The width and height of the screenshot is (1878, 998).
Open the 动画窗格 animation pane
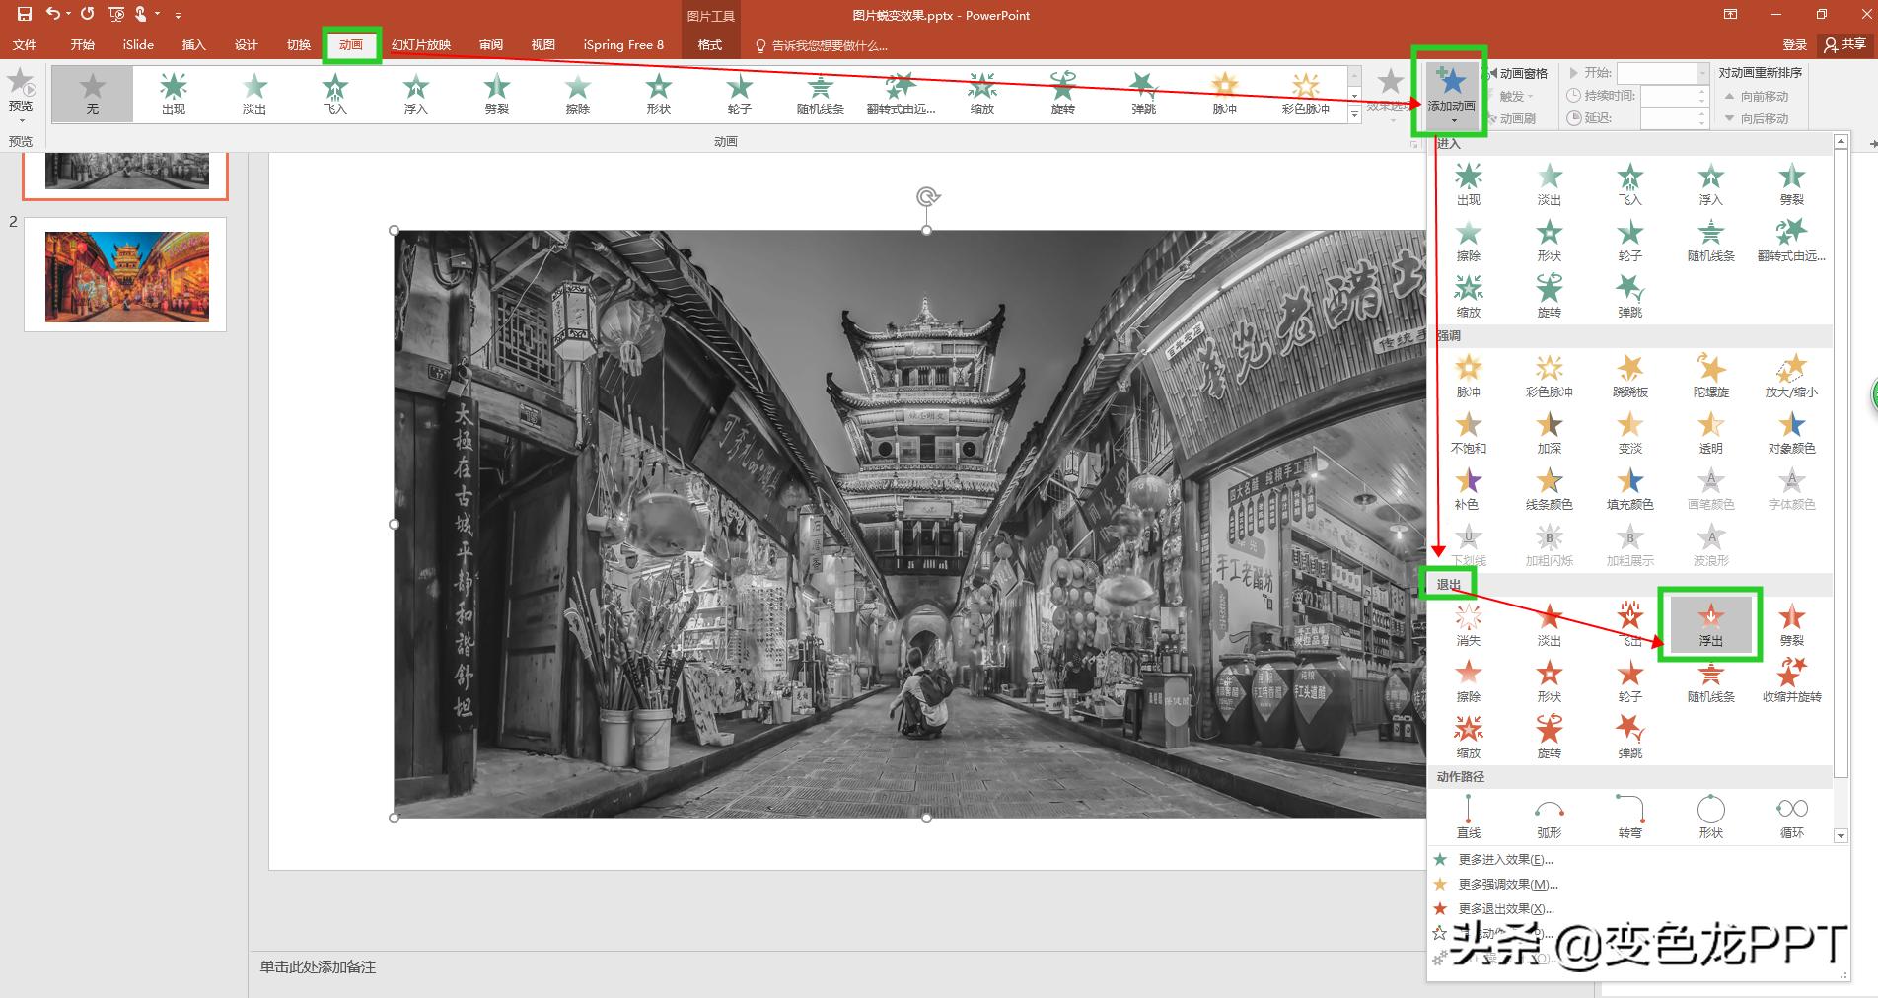pyautogui.click(x=1517, y=73)
